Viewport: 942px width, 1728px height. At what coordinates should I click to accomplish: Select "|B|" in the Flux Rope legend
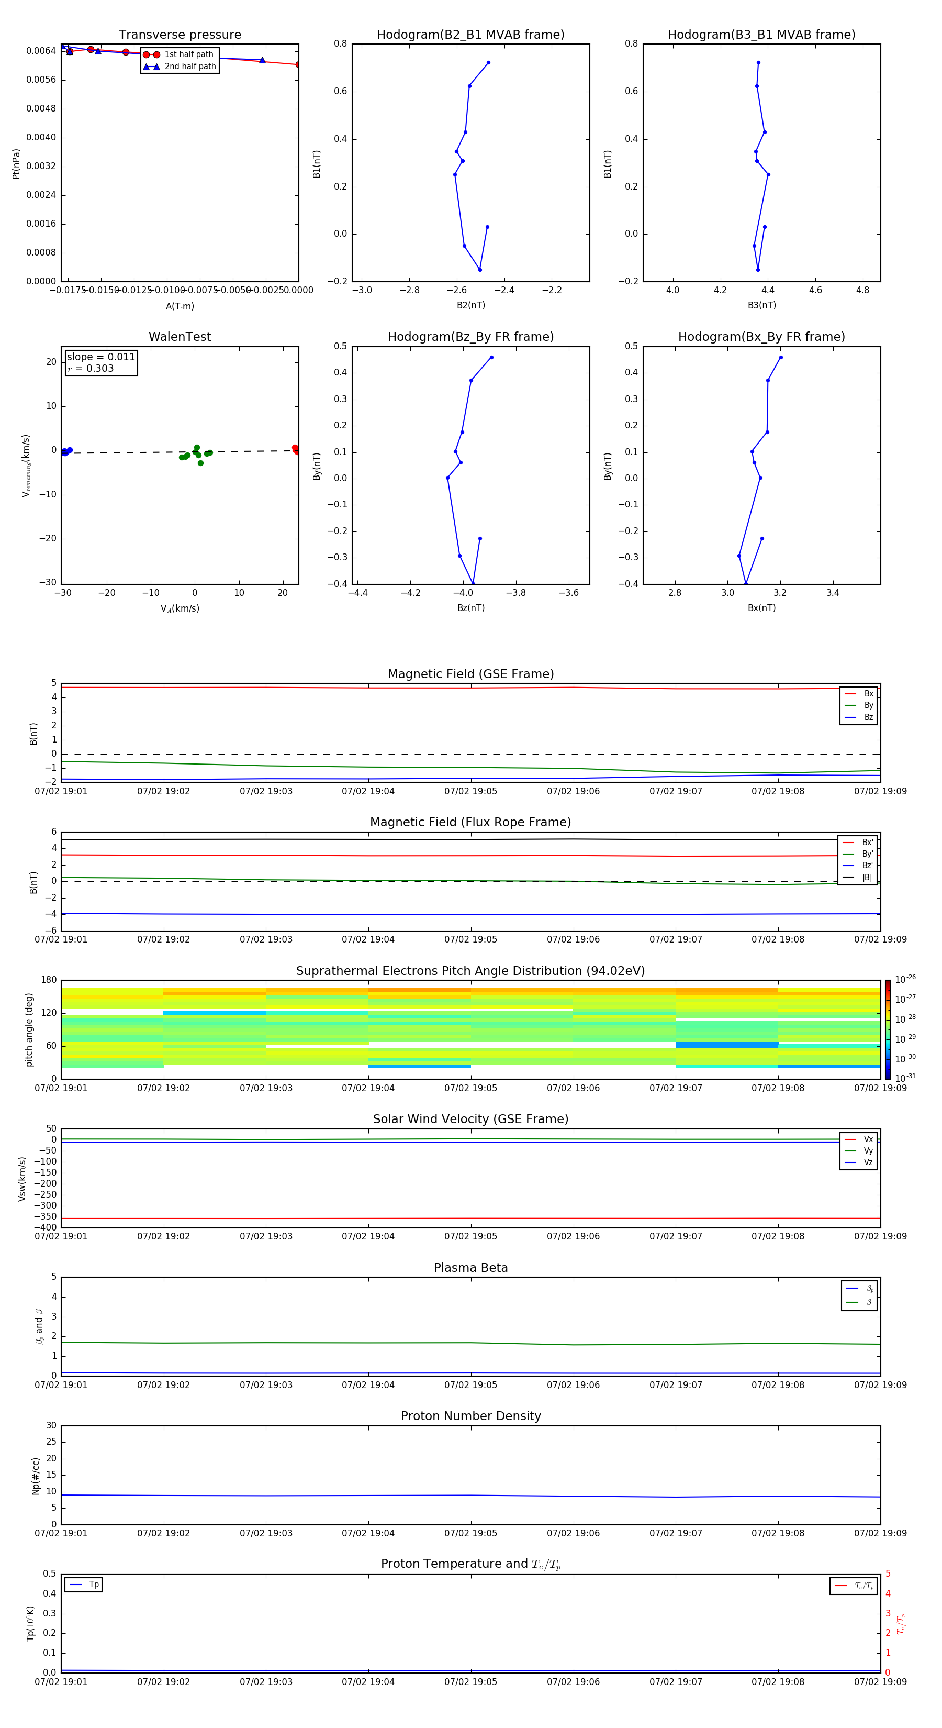(x=858, y=878)
